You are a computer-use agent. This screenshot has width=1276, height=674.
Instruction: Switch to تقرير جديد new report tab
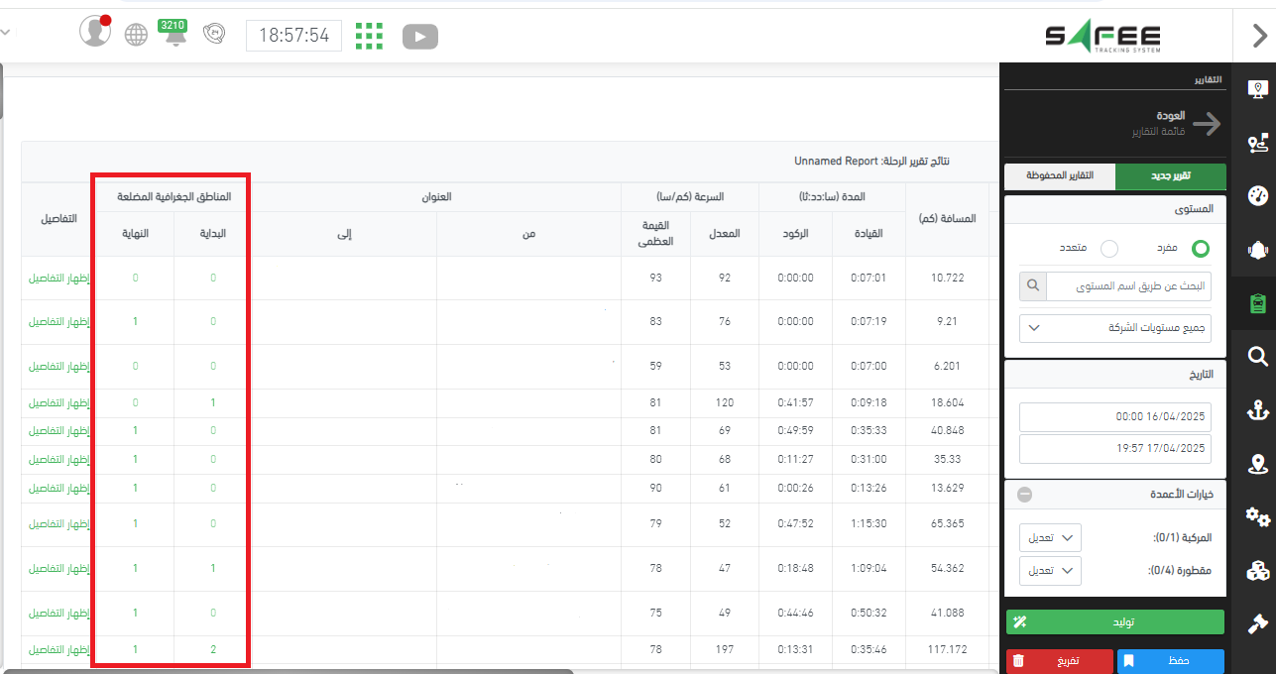point(1170,176)
